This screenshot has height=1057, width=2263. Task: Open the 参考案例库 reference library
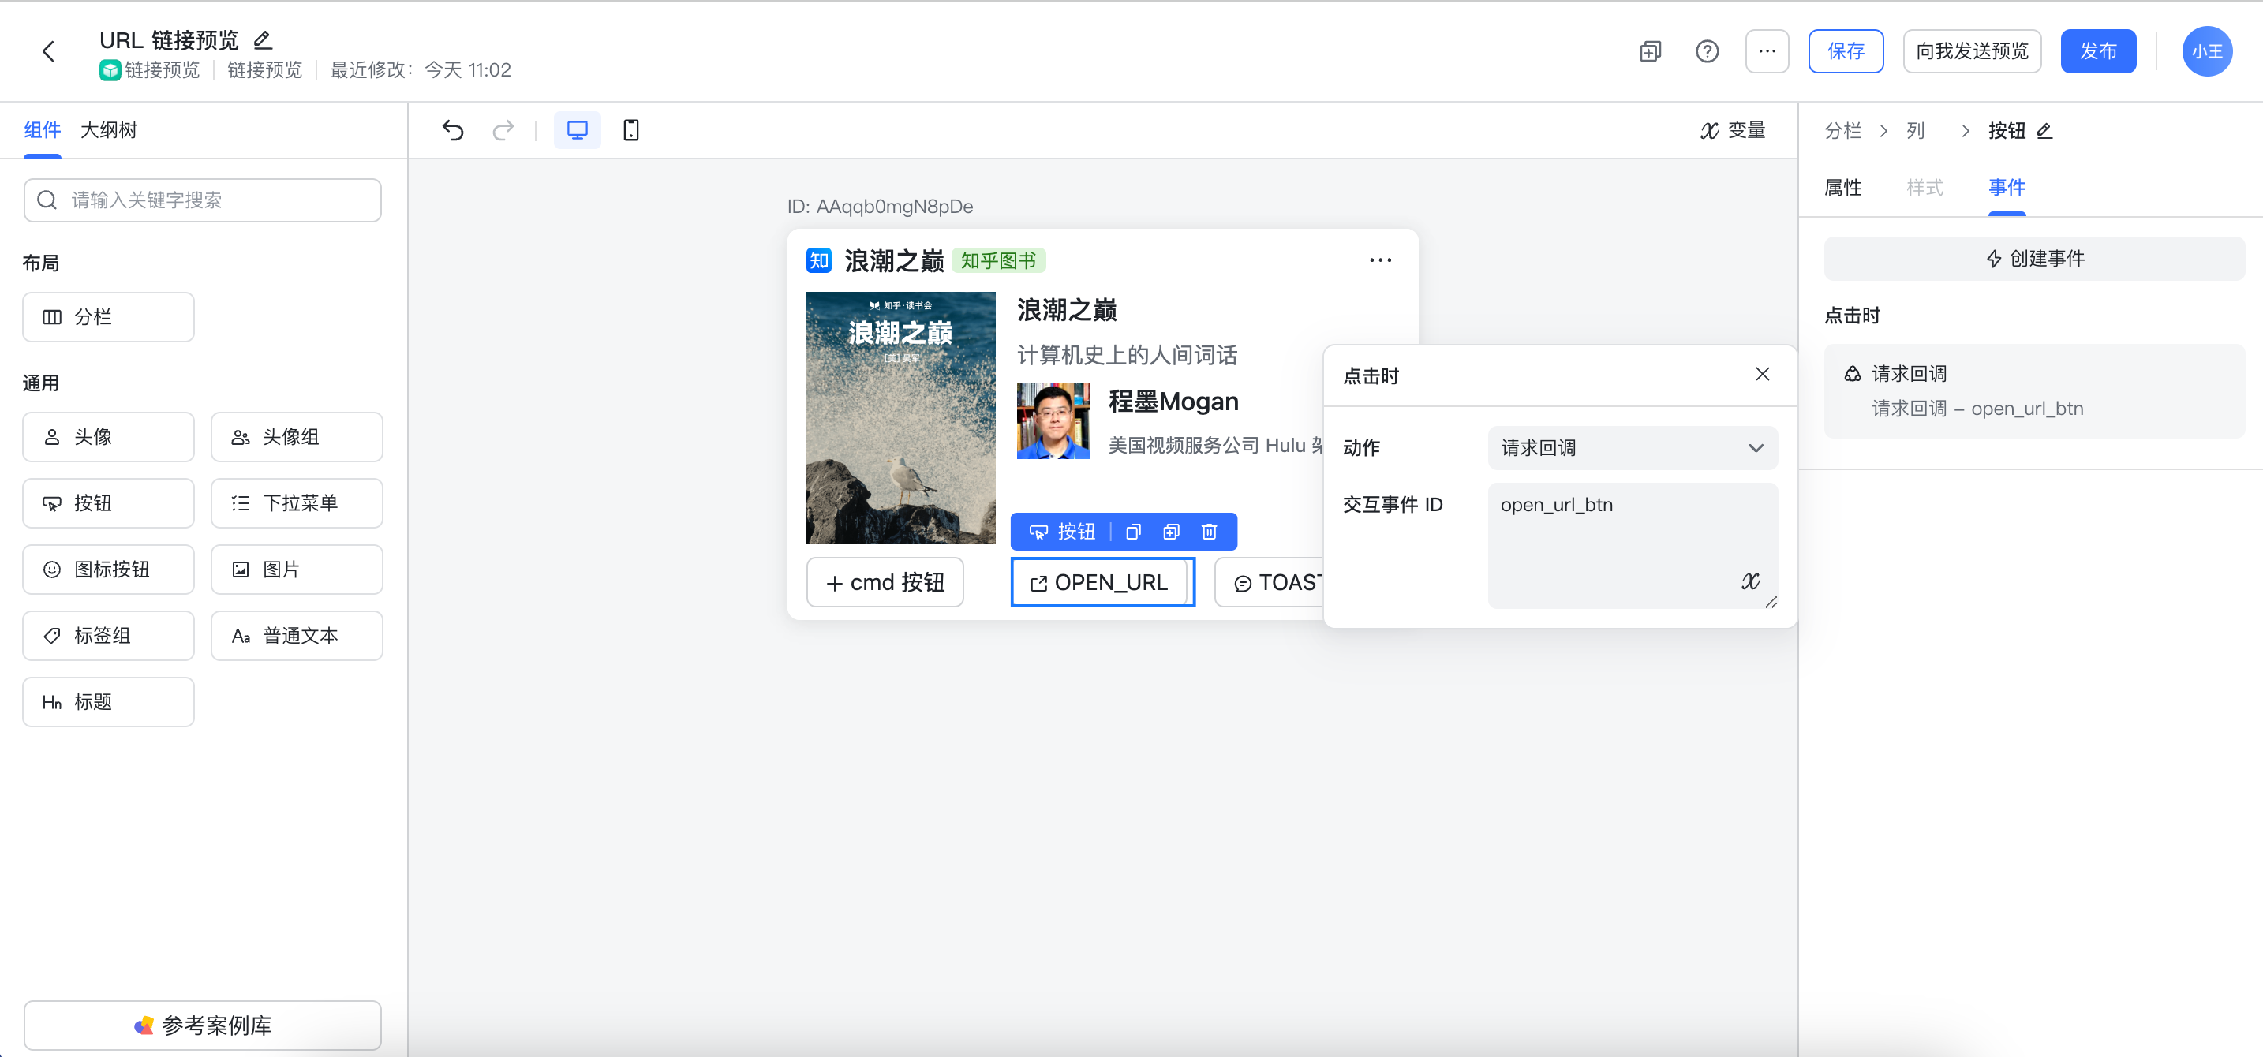pos(202,1025)
